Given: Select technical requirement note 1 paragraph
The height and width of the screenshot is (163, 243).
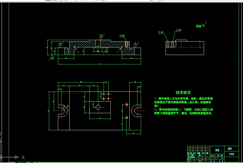Looking at the screenshot, I should (183, 102).
